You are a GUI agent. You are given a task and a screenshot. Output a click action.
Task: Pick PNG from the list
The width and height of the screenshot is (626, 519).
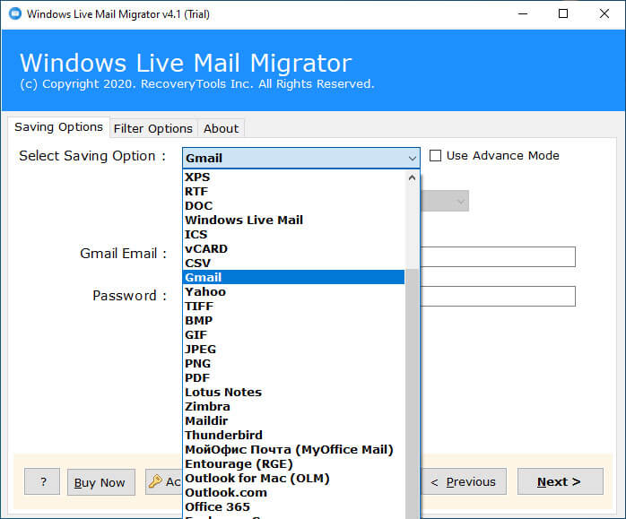click(x=294, y=364)
